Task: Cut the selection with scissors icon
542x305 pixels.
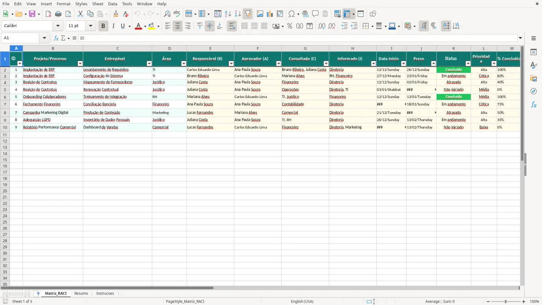Action: click(80, 14)
